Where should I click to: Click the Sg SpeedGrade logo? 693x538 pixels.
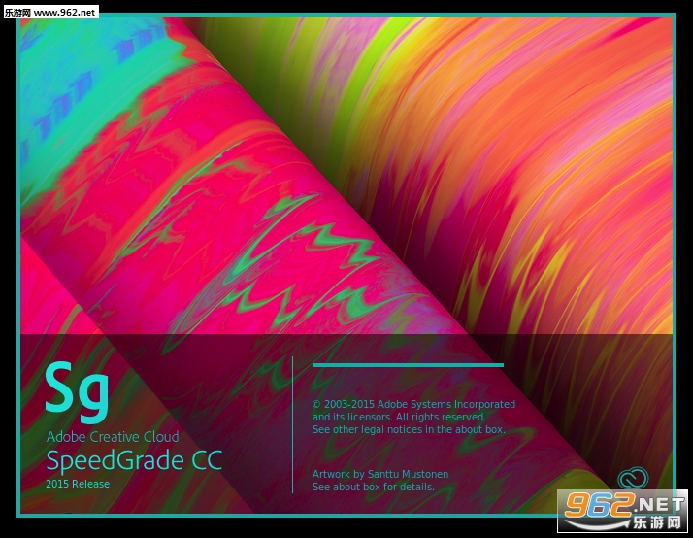[77, 391]
